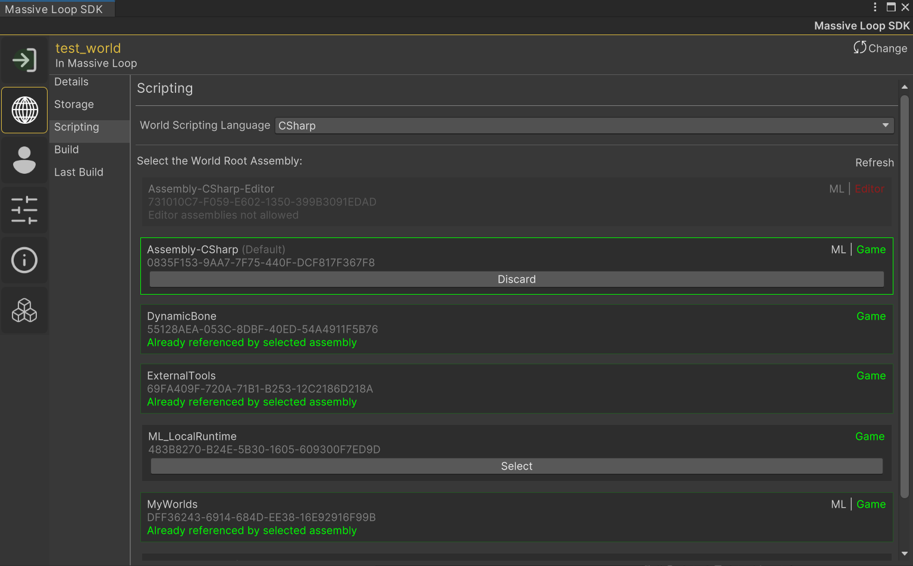Click 'In Massive Loop' subtitle

pos(96,63)
